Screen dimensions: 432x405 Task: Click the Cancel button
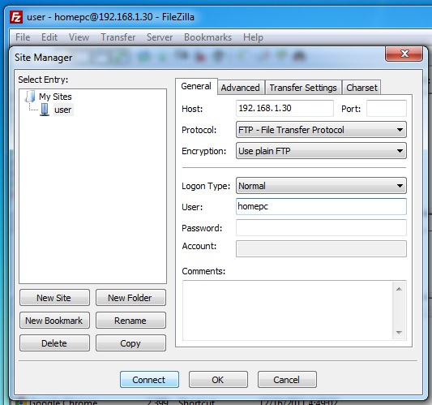click(287, 380)
